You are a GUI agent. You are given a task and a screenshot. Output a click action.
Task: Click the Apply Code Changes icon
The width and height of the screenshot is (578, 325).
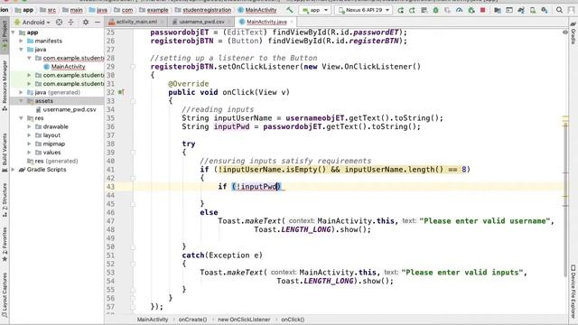[x=424, y=10]
